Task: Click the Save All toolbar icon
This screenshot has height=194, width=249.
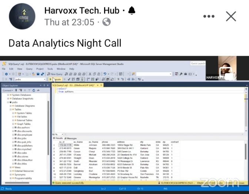Action: click(x=42, y=74)
